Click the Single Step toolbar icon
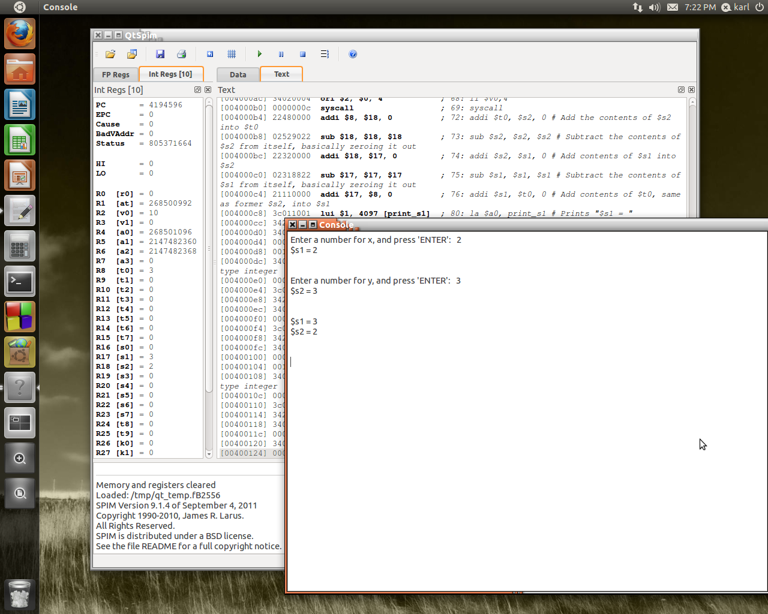 tap(325, 54)
